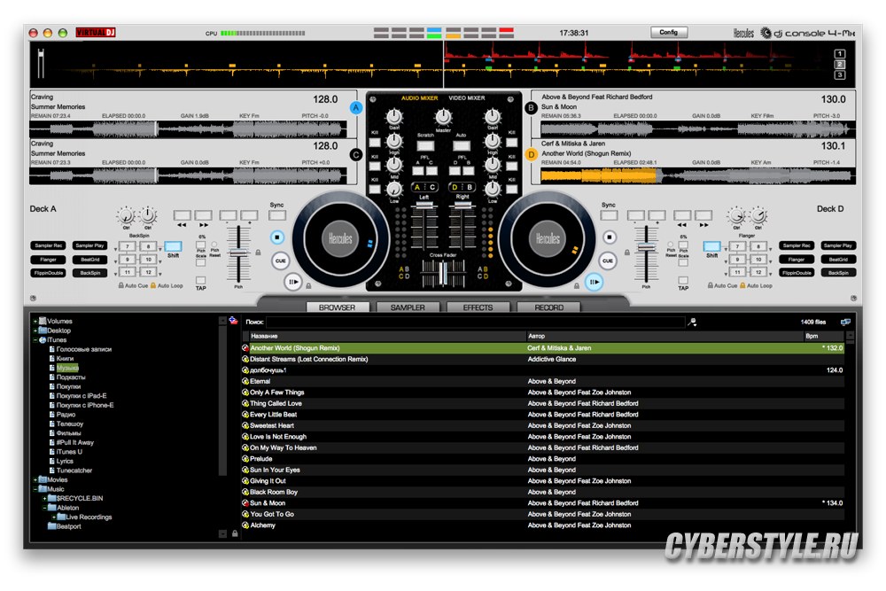Screen dimensions: 886x591
Task: Click Deck D fast-forward button
Action: tap(703, 215)
